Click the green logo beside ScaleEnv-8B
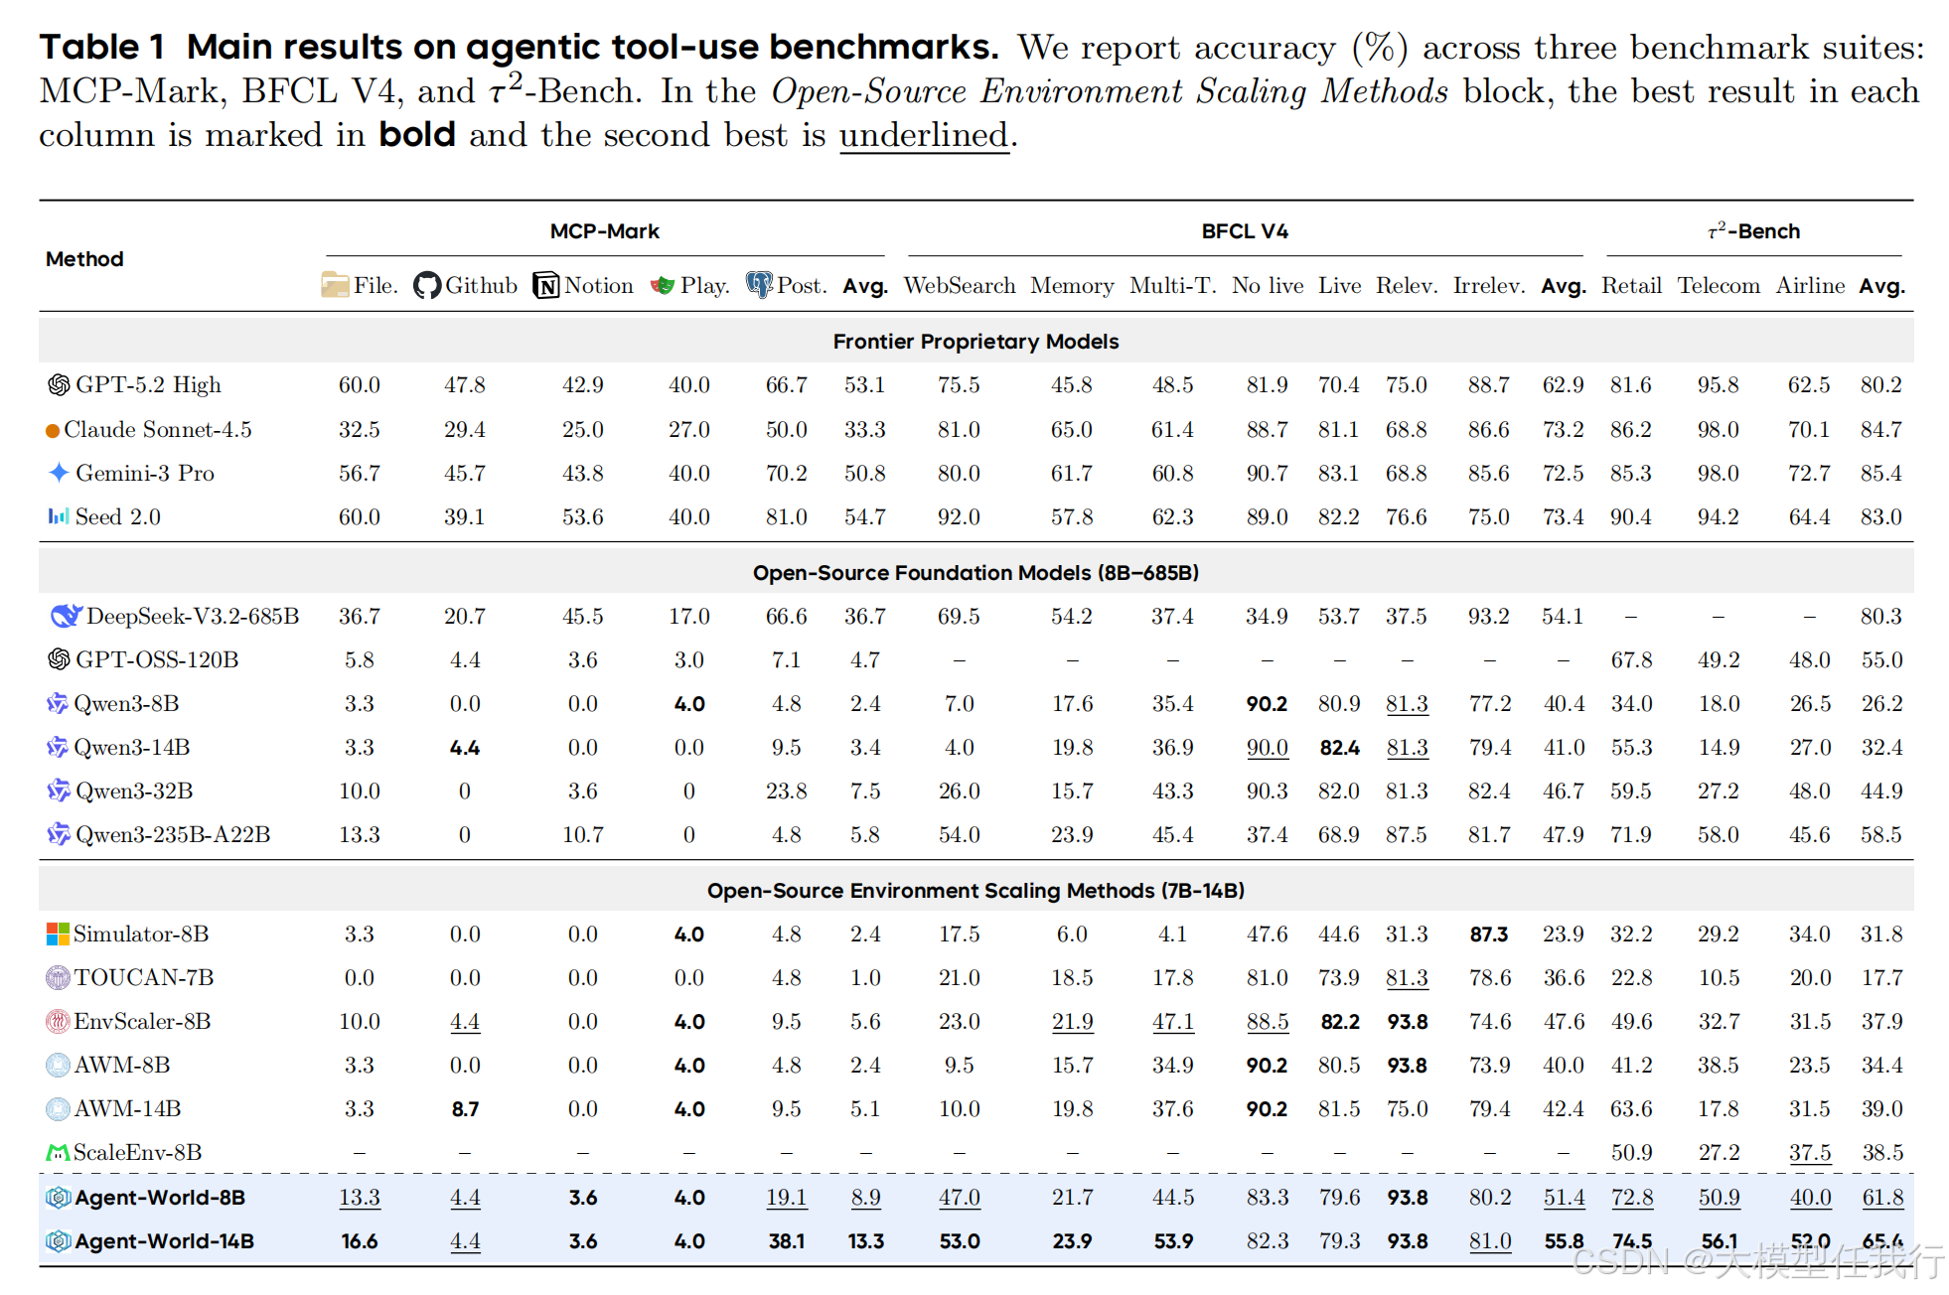The image size is (1949, 1295). (x=58, y=1153)
